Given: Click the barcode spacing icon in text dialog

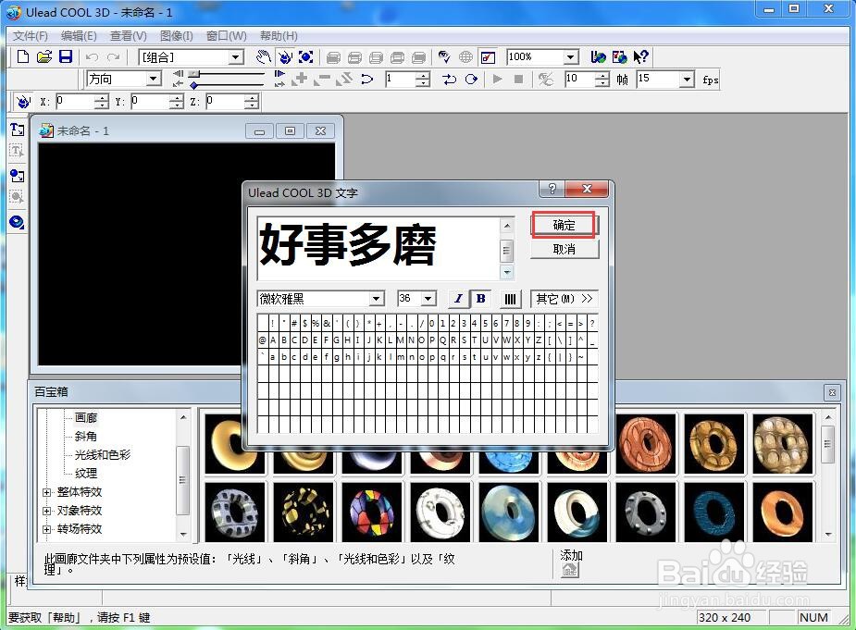Looking at the screenshot, I should (x=510, y=299).
